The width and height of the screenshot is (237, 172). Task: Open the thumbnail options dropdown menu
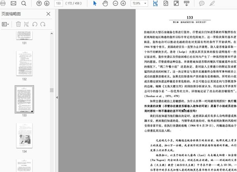point(6,24)
